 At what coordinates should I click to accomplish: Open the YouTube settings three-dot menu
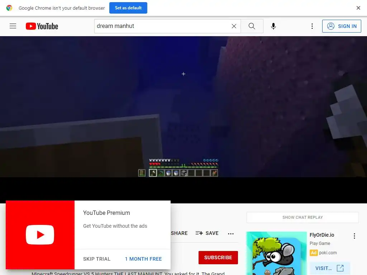(312, 26)
